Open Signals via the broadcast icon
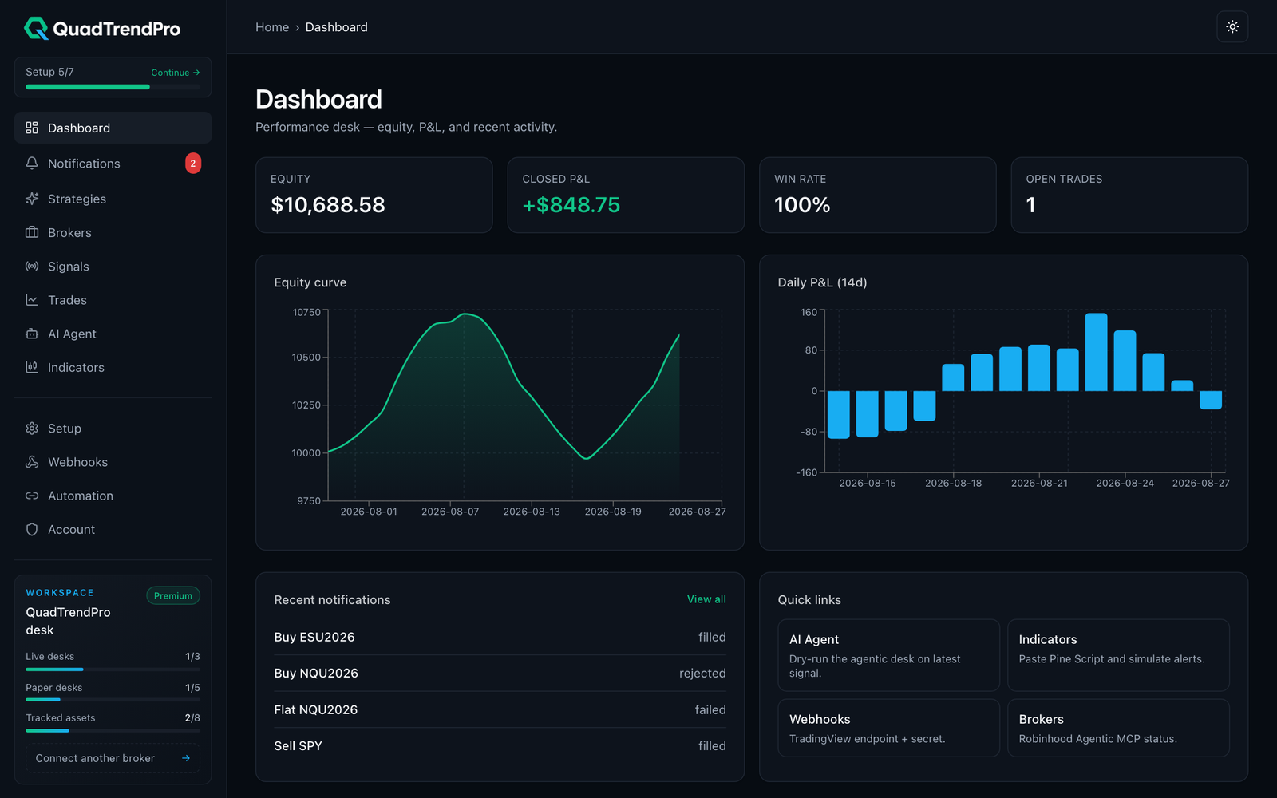 [x=32, y=266]
